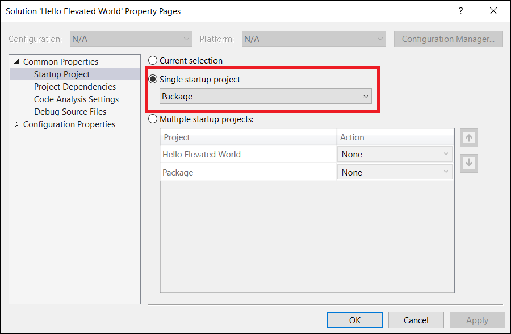Confirm changes with the OK button

(x=354, y=320)
